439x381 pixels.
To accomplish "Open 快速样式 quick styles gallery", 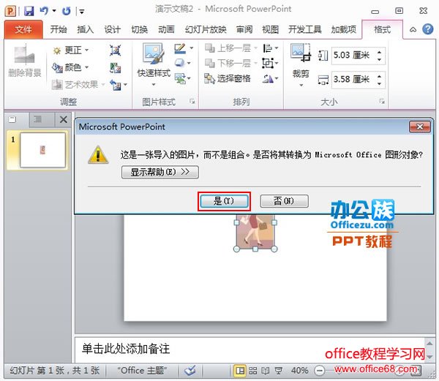I will pos(153,64).
